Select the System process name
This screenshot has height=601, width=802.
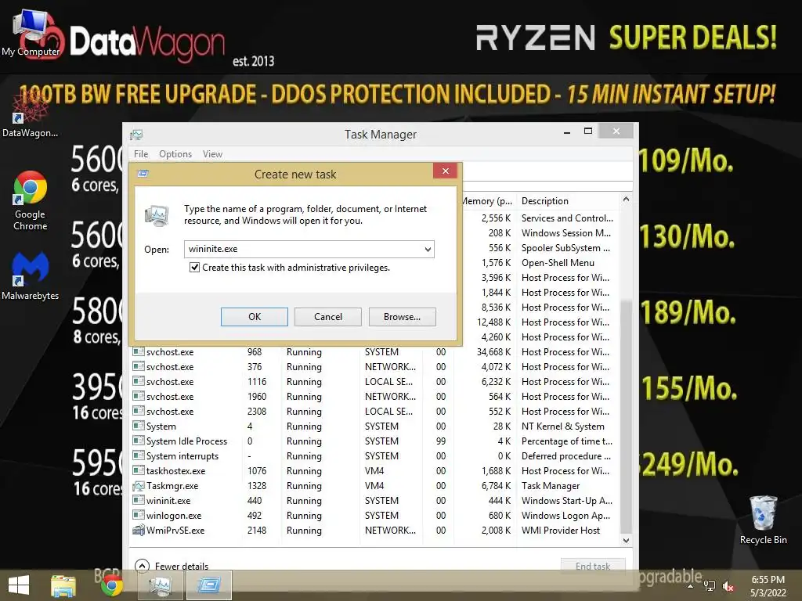161,426
